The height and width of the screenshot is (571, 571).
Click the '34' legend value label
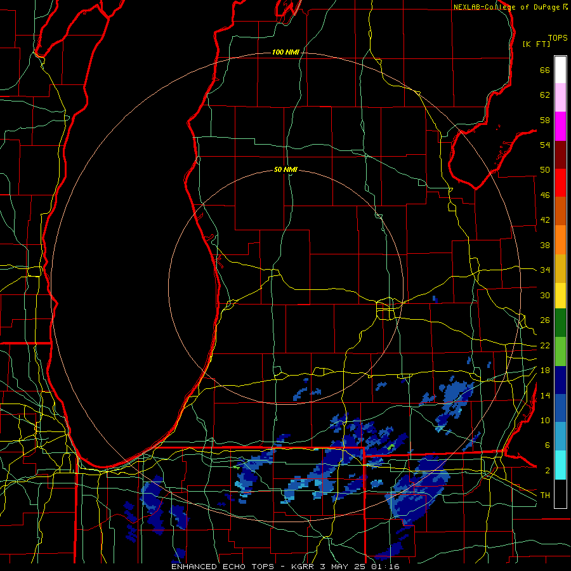tap(545, 270)
